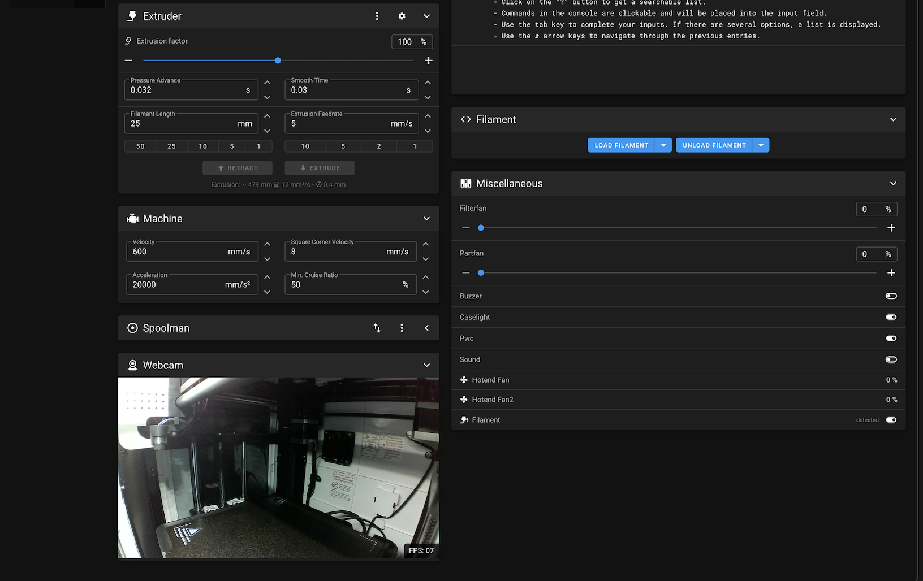
Task: Toggle the Buzzer switch
Action: pyautogui.click(x=891, y=296)
